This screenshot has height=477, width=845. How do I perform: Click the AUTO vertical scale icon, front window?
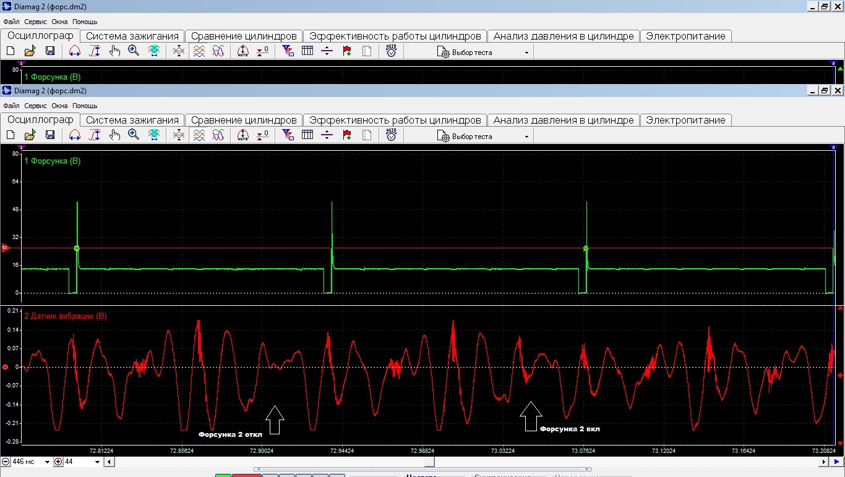click(242, 135)
